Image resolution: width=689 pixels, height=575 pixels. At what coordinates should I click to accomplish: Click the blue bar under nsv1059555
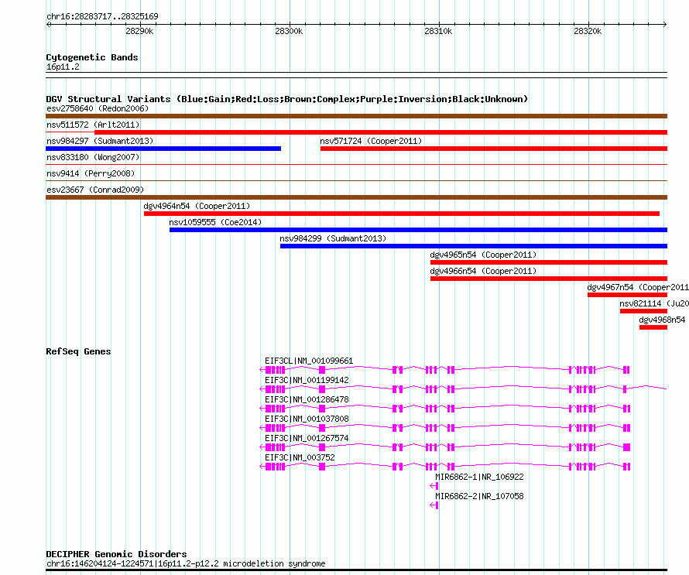tap(418, 230)
